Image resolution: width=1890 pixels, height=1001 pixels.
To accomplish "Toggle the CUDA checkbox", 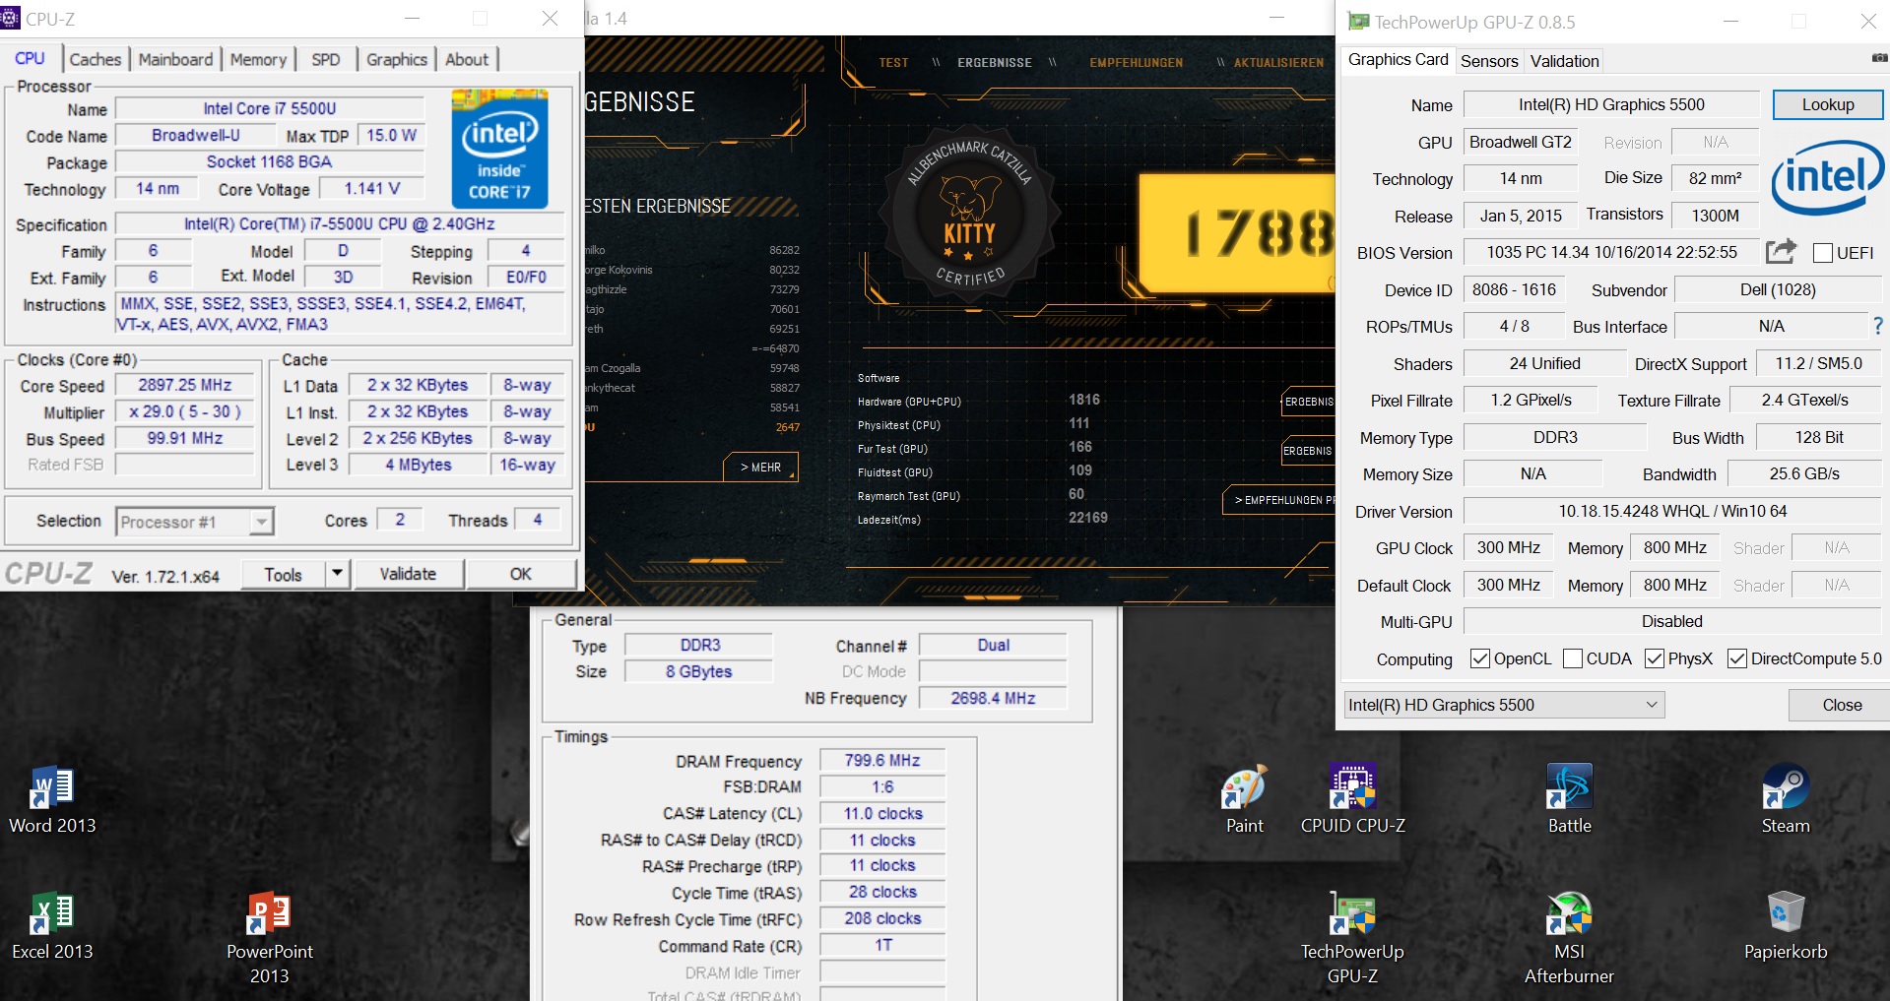I will pyautogui.click(x=1572, y=658).
